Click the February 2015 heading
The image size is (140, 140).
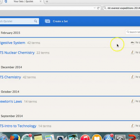point(10,33)
